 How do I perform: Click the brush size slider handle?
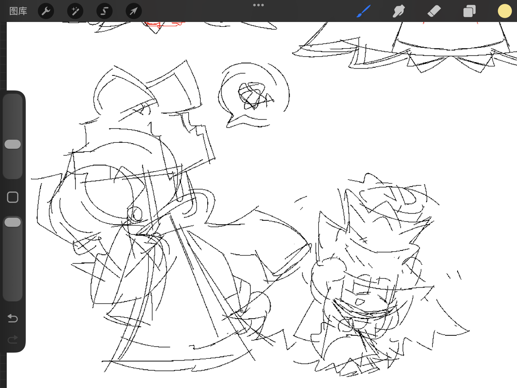point(12,144)
